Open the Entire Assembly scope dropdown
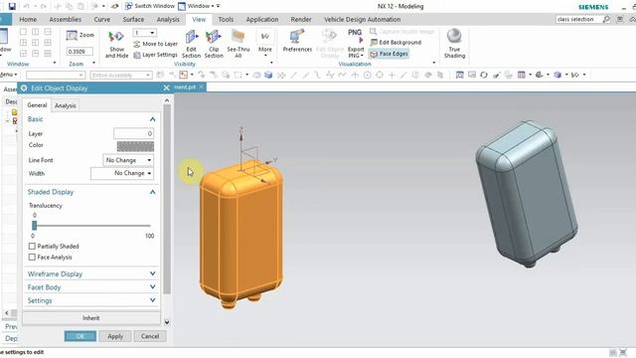Screen dimensions: 636x358 click(x=121, y=76)
